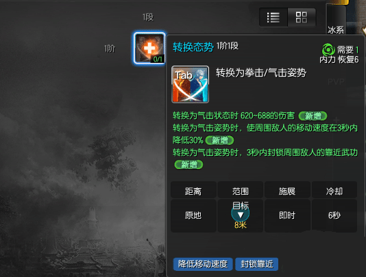The height and width of the screenshot is (277, 366).
Task: Click the 新增 badge beside 降低30%
Action: click(219, 140)
